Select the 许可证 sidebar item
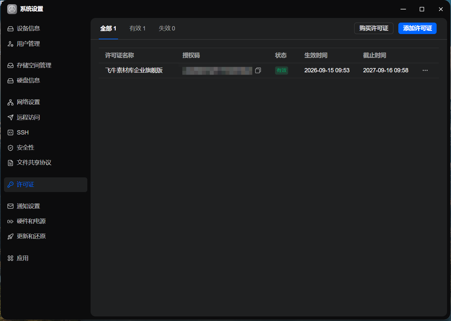This screenshot has width=451, height=321. 45,185
